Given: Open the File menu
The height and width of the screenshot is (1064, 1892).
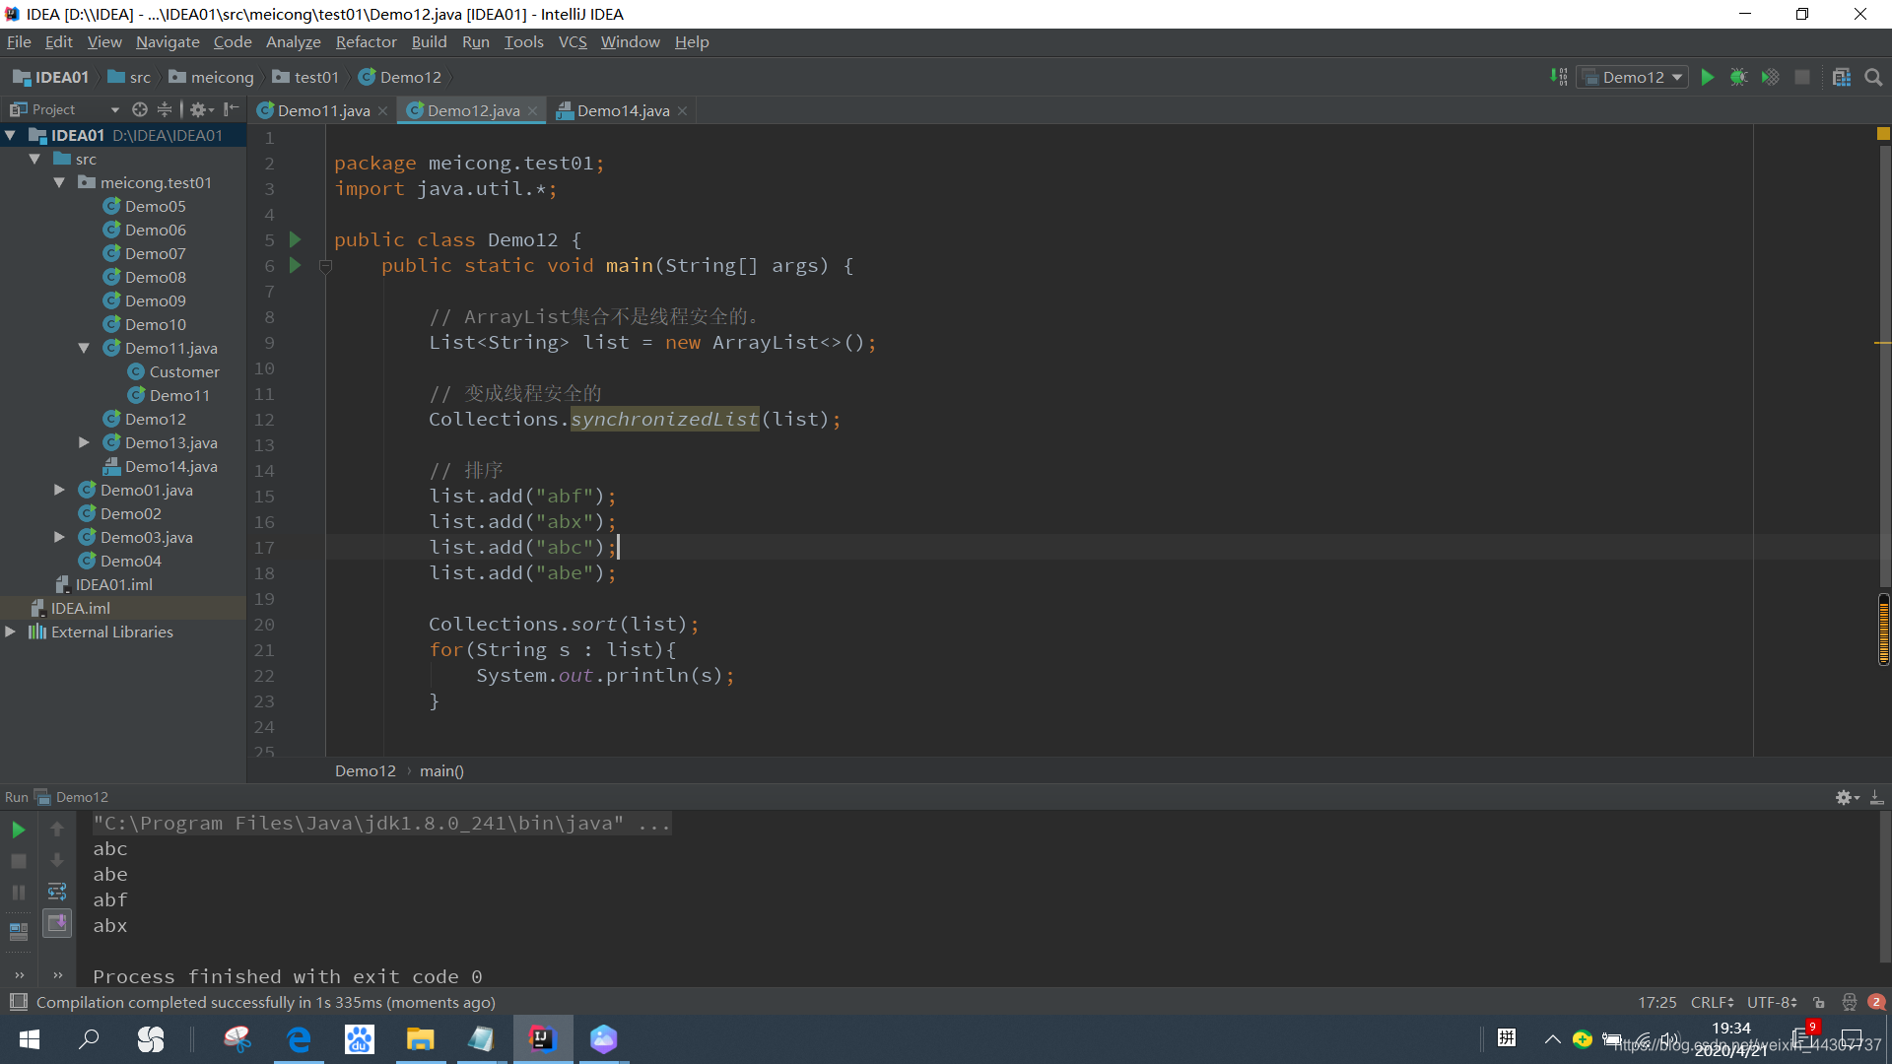Looking at the screenshot, I should (x=19, y=41).
